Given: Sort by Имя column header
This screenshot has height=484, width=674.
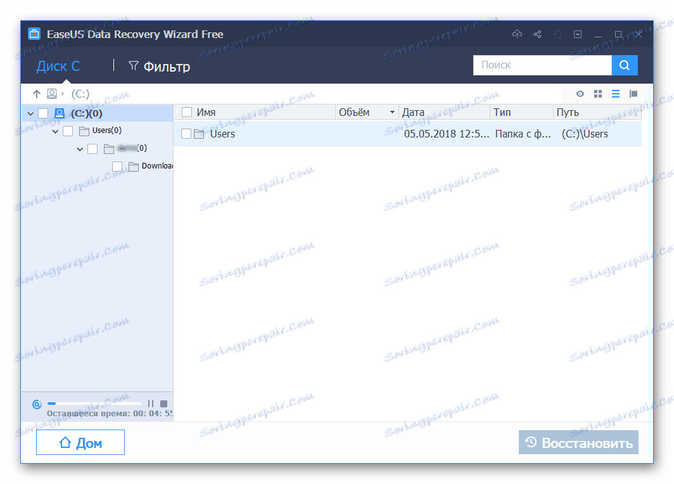Looking at the screenshot, I should click(x=206, y=112).
